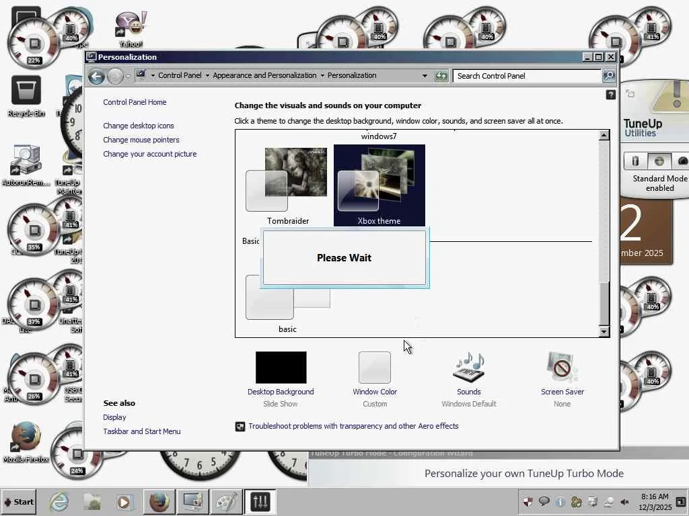Image resolution: width=689 pixels, height=516 pixels.
Task: Click the Forward arrow button in Personalization
Action: coord(115,77)
